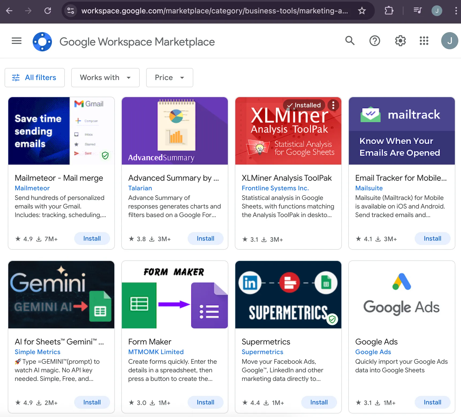This screenshot has width=461, height=417.
Task: Expand the Price filter dropdown
Action: [x=169, y=78]
